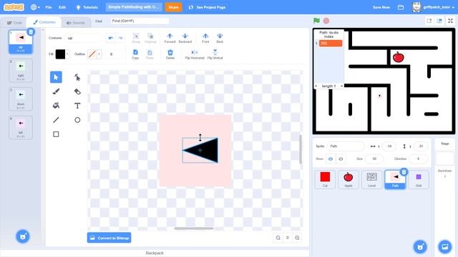The width and height of the screenshot is (458, 257).
Task: Open the username account dropdown
Action: (x=434, y=7)
